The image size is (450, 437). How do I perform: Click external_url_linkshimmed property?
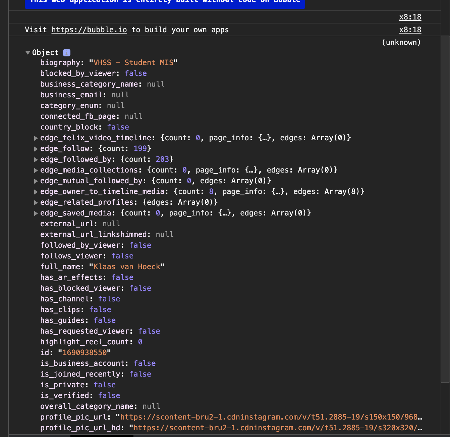tap(107, 234)
